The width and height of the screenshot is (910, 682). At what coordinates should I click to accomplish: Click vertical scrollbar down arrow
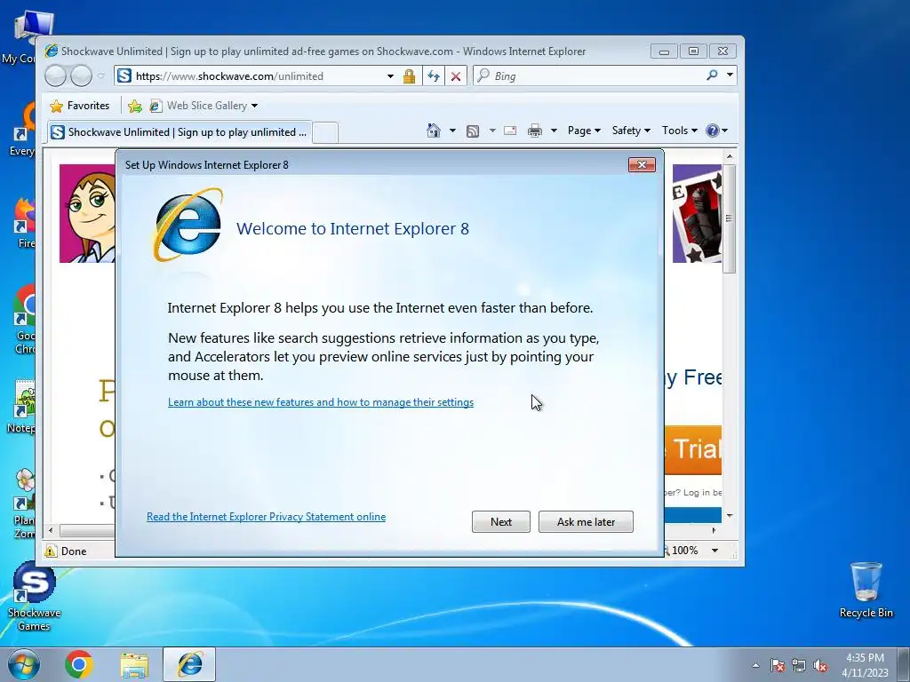pyautogui.click(x=730, y=515)
